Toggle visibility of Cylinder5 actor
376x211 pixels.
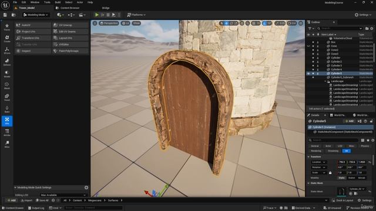point(308,73)
